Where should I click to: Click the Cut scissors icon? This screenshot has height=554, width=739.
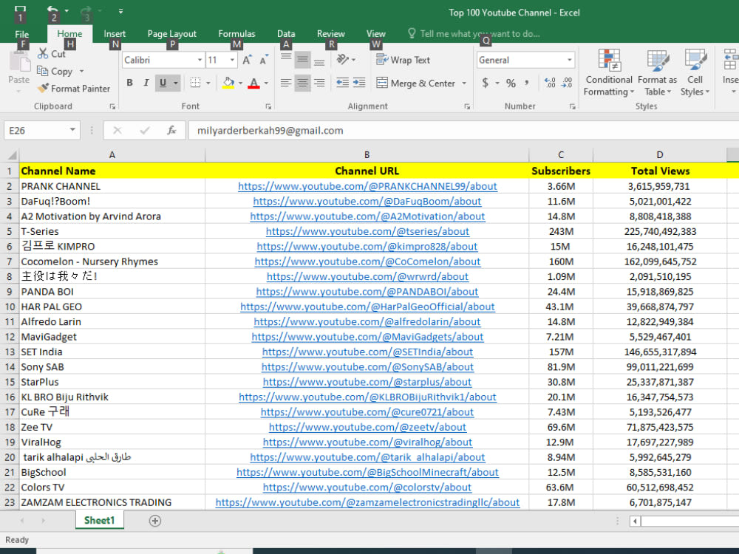pyautogui.click(x=44, y=54)
